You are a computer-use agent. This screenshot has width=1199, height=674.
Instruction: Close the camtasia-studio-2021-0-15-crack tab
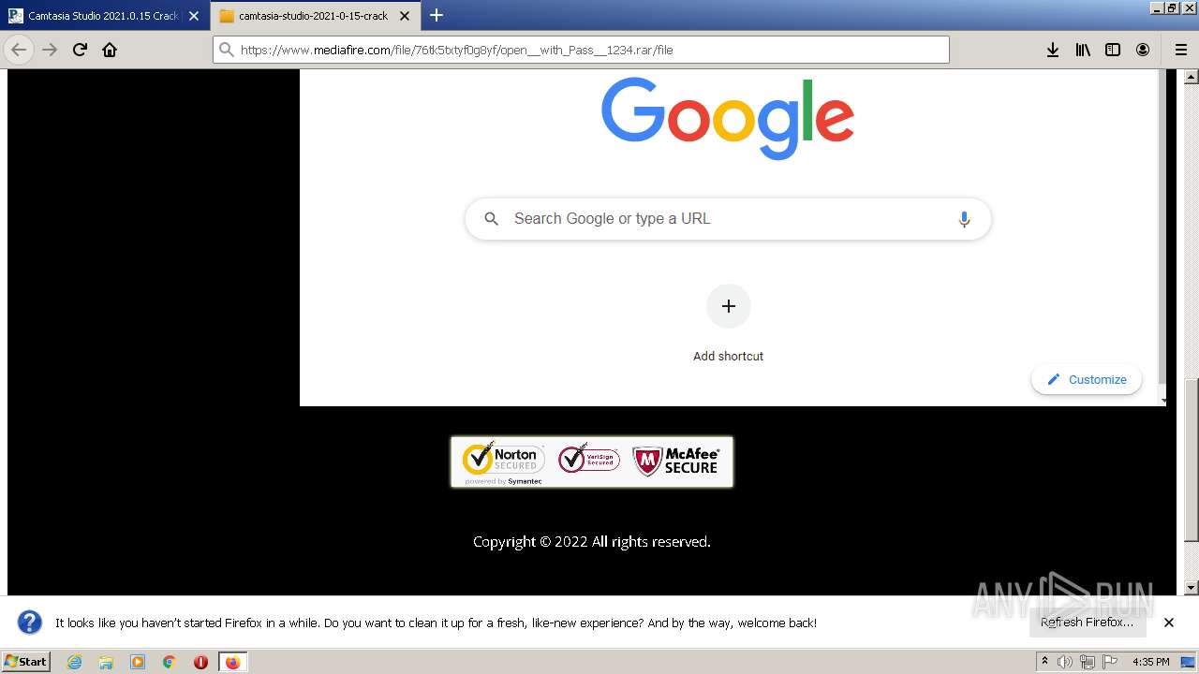click(x=405, y=16)
